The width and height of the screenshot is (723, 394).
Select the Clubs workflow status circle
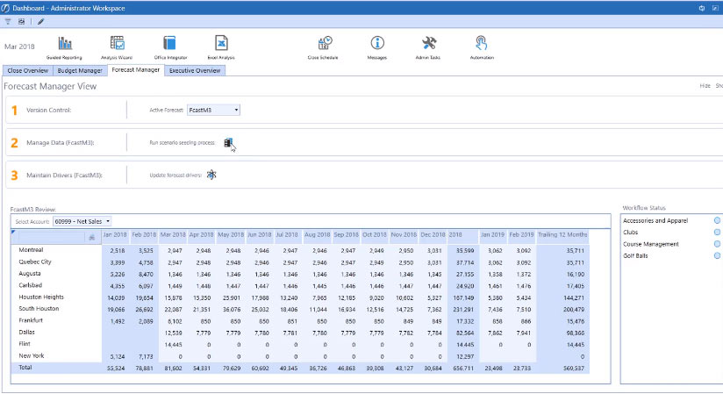[717, 232]
